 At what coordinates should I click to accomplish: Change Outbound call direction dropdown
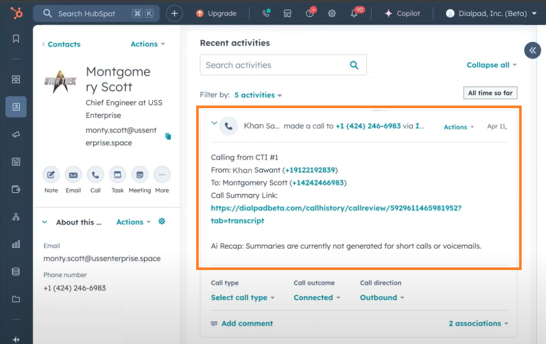(382, 297)
